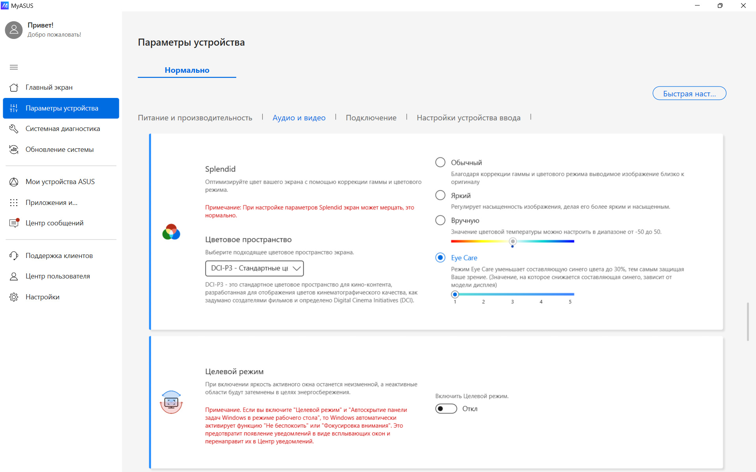The image size is (756, 472).
Task: Open Настройки устройства ввода tab
Action: [x=469, y=118]
